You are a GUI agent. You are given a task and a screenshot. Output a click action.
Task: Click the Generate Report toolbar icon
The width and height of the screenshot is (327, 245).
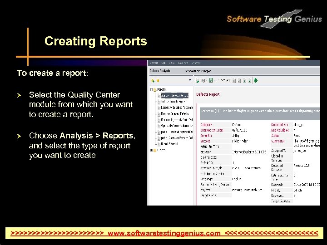coord(197,80)
